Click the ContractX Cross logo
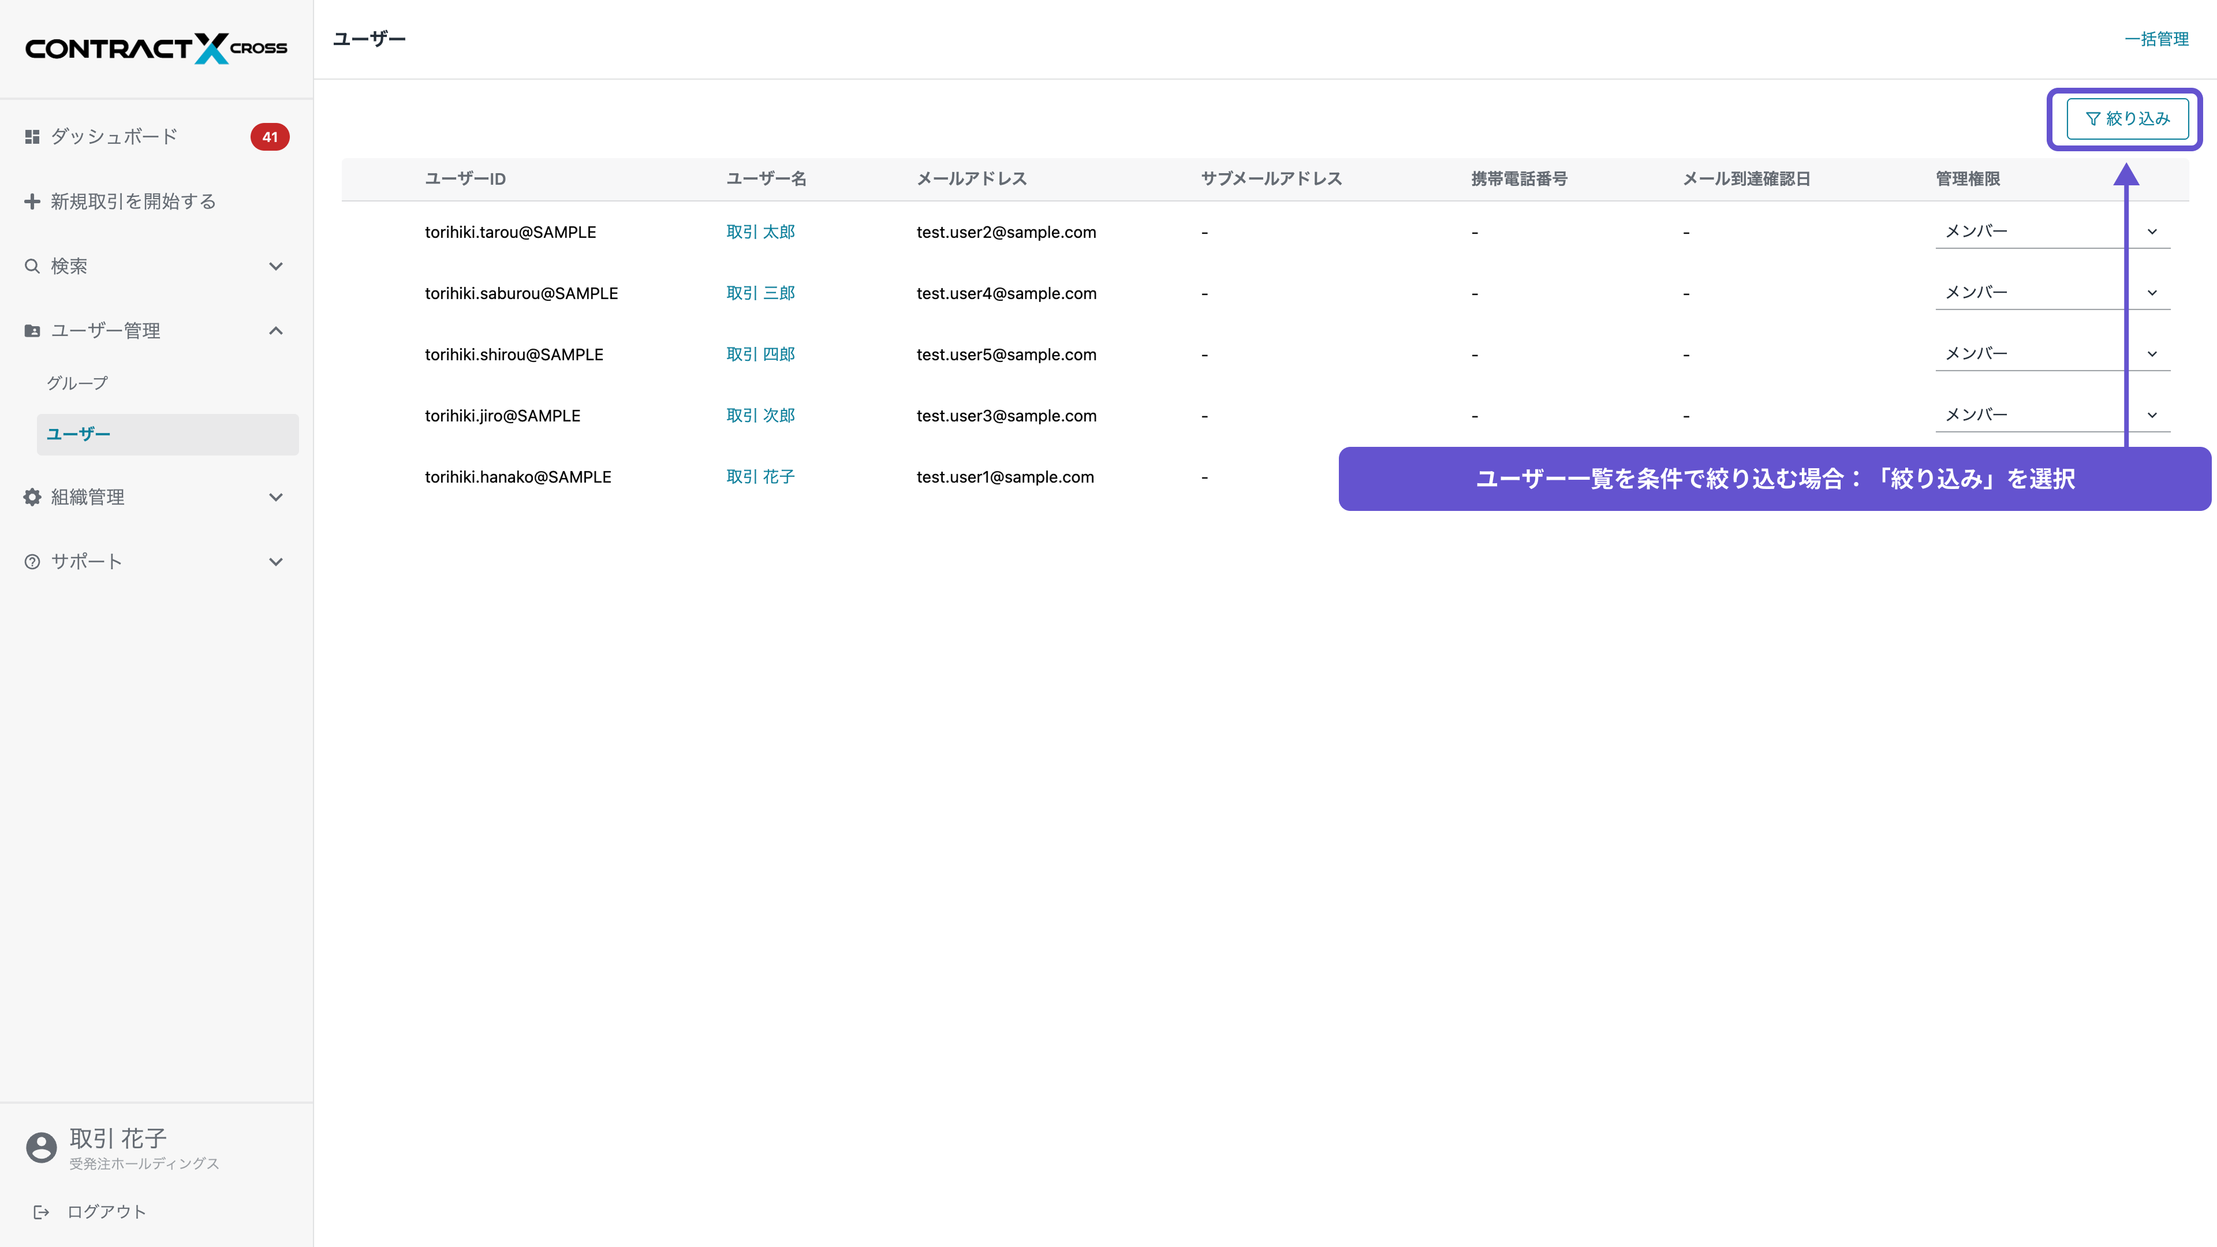 click(156, 48)
